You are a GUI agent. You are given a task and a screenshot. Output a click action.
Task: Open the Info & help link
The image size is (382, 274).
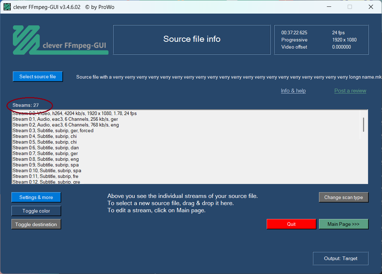coord(293,91)
